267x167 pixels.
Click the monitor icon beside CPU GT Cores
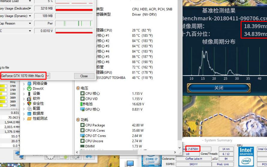coord(82,136)
